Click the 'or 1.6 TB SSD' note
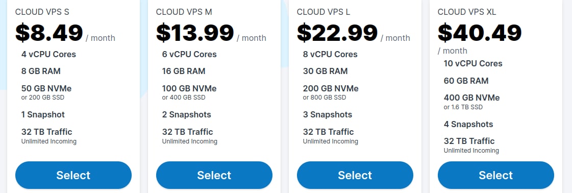The height and width of the screenshot is (193, 572). pyautogui.click(x=463, y=107)
